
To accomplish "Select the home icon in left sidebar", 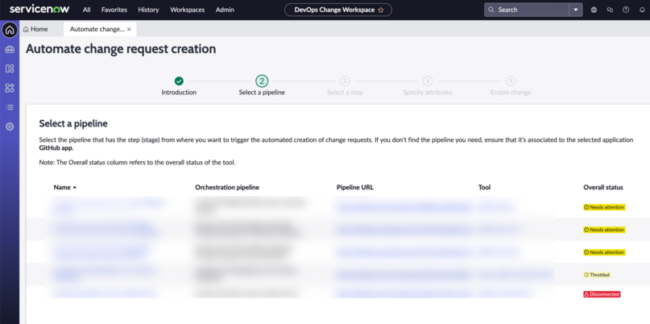I will [10, 30].
